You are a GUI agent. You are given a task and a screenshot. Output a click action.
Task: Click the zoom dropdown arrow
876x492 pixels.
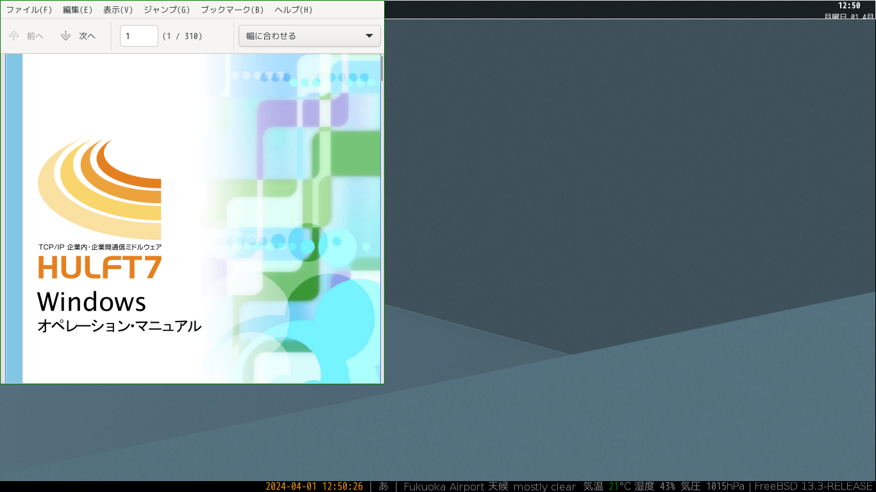pyautogui.click(x=369, y=36)
